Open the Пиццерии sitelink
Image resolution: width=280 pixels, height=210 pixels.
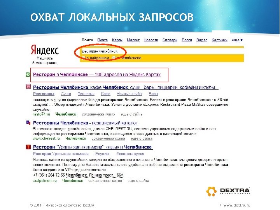coord(86,94)
